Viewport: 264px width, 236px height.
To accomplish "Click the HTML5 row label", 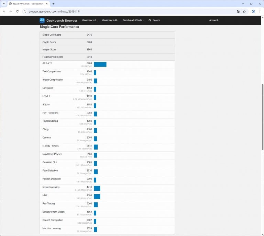I will (x=46, y=96).
